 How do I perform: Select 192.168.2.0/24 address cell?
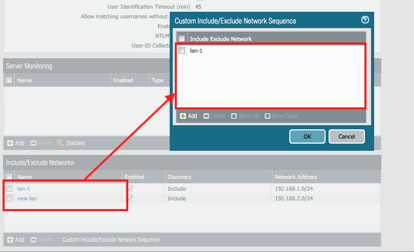[x=294, y=198]
